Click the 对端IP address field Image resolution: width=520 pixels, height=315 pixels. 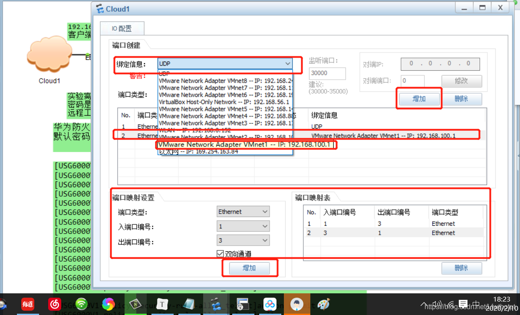pos(440,64)
